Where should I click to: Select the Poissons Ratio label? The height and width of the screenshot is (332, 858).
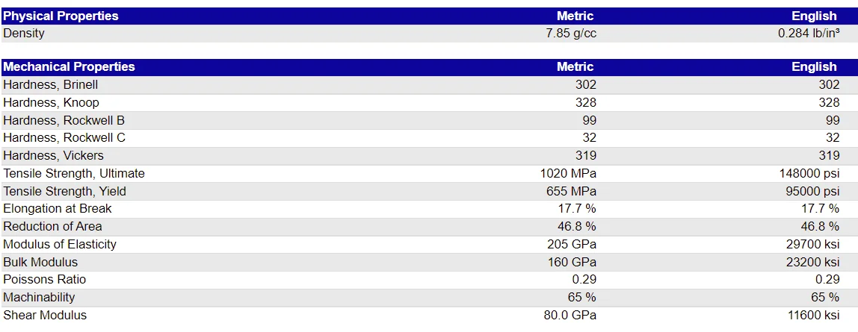click(x=44, y=280)
